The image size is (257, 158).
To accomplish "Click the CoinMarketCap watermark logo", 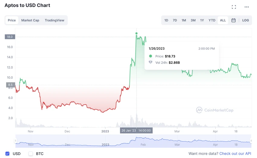I will [x=215, y=110].
